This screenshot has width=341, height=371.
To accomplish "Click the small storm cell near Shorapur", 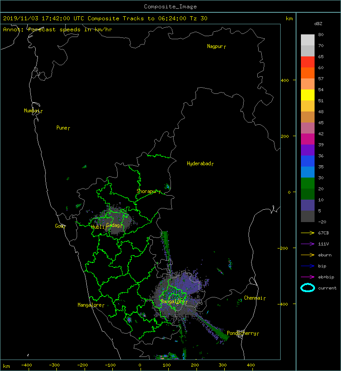I will point(167,187).
